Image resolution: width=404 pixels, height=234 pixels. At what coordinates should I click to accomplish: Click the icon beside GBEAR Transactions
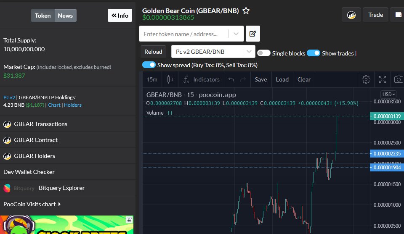click(x=7, y=124)
